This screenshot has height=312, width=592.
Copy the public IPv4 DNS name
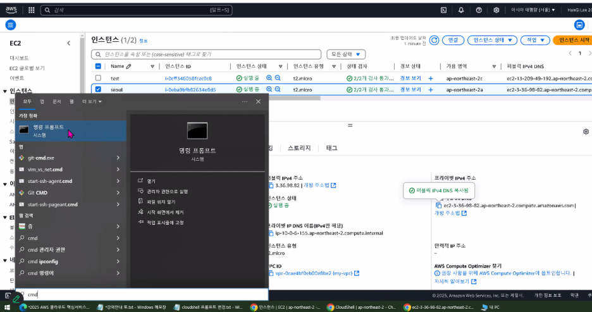point(439,206)
